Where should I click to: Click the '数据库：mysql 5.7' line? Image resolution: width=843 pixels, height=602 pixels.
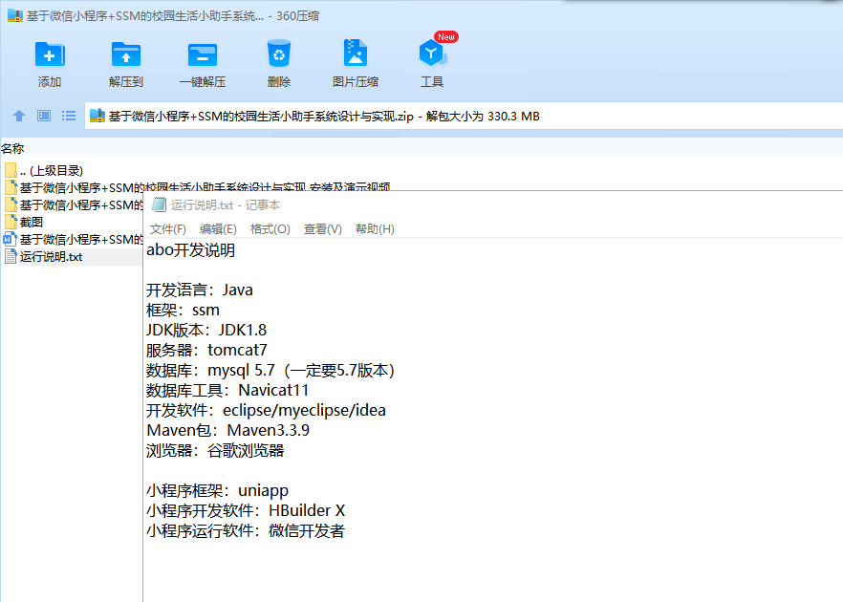(x=270, y=371)
